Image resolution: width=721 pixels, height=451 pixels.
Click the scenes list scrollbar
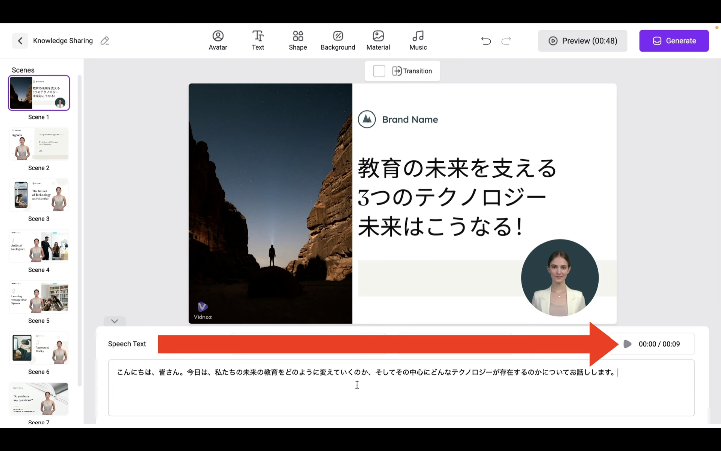[x=79, y=231]
